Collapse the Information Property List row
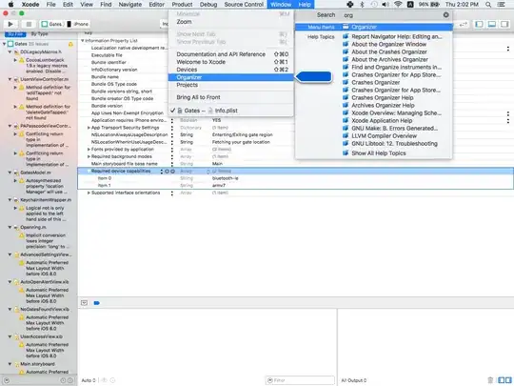514x386 pixels. [83, 41]
